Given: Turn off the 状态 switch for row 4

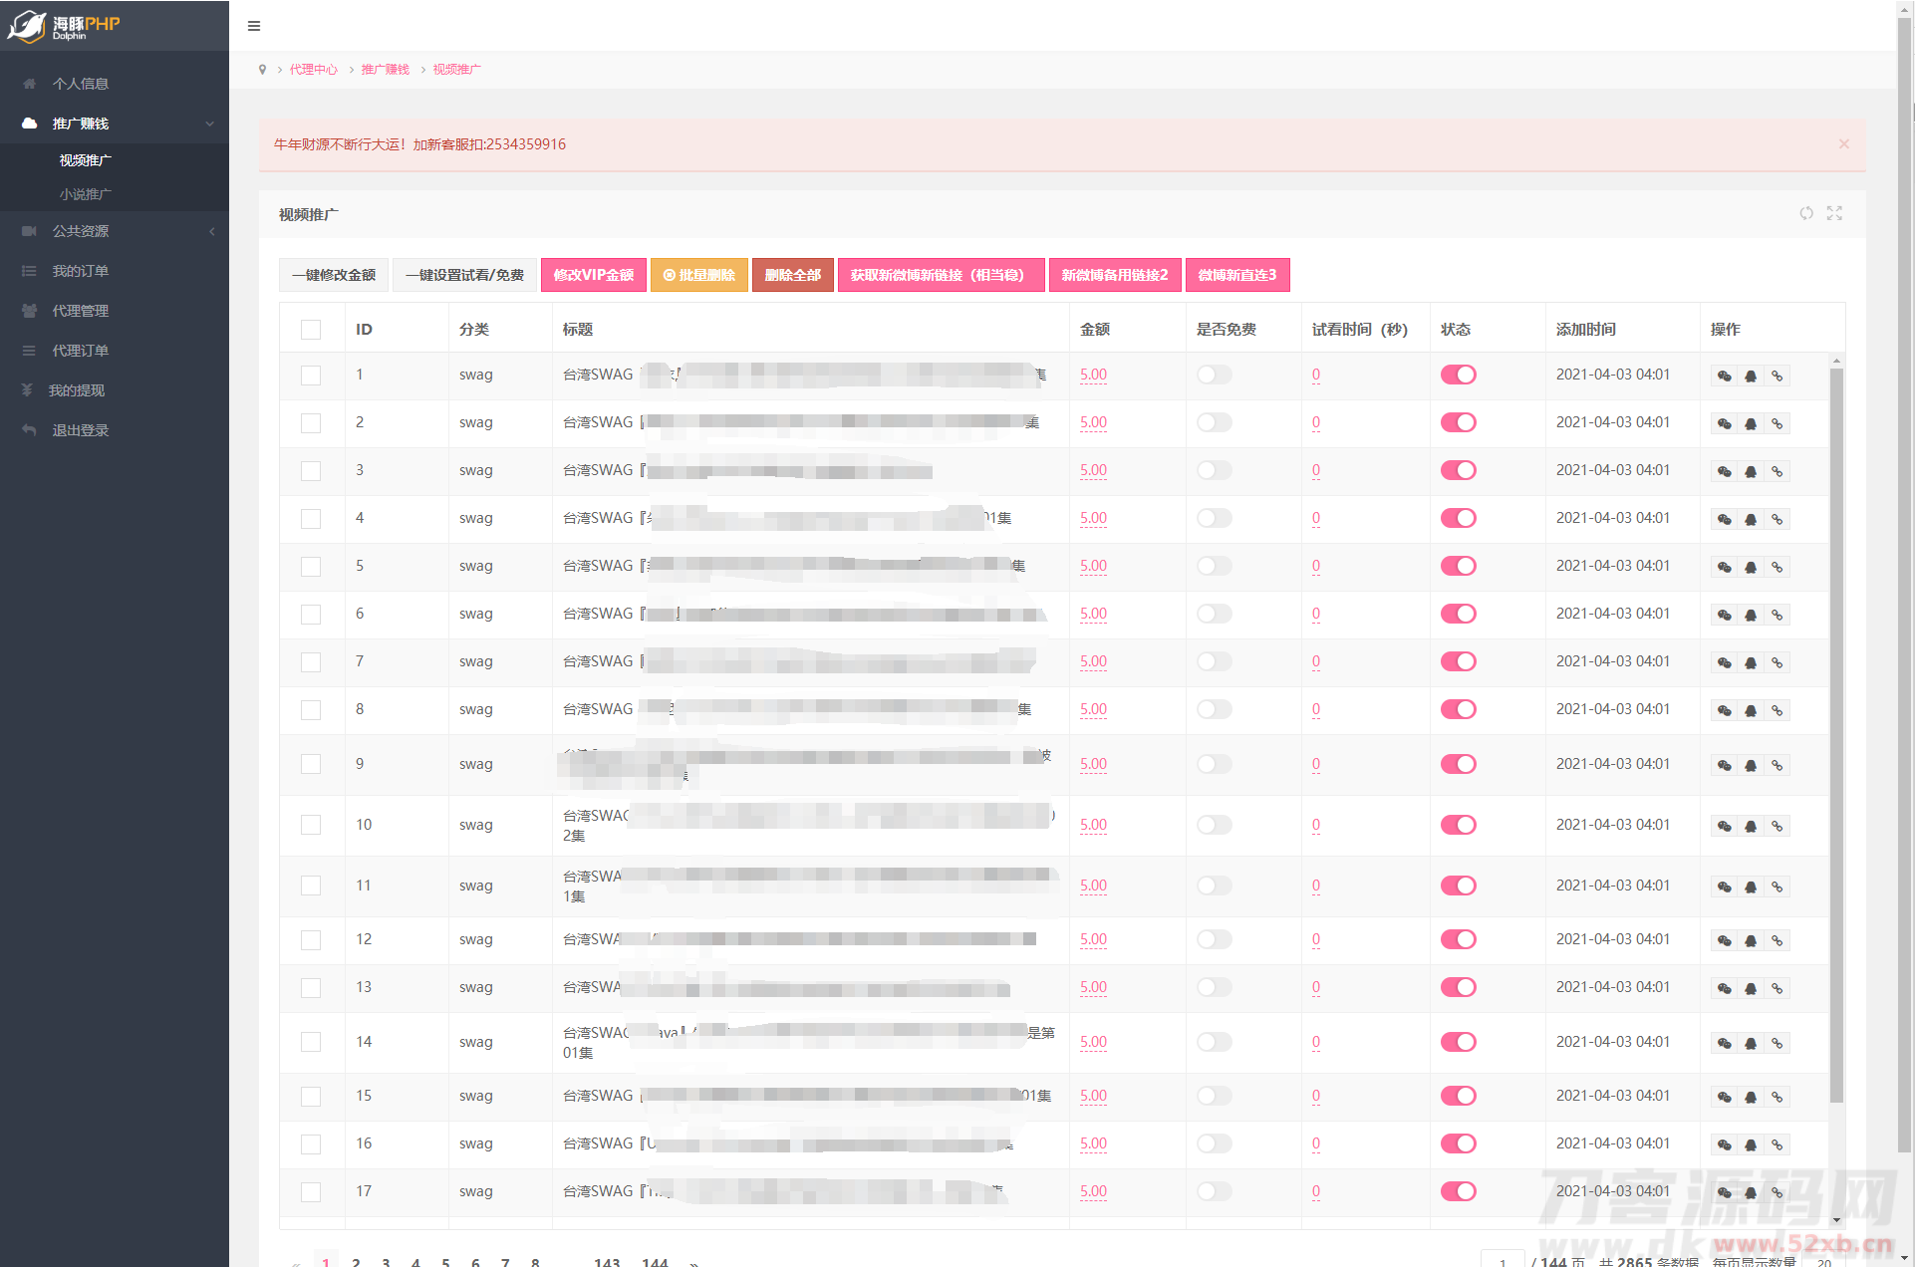Looking at the screenshot, I should 1458,518.
